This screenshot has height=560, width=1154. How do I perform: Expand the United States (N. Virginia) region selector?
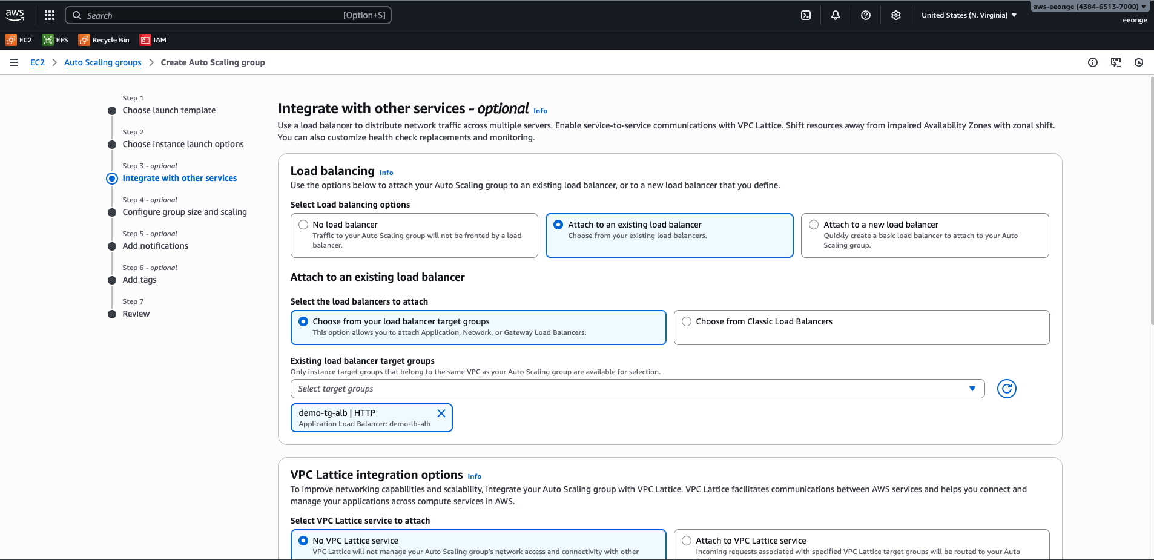point(969,15)
